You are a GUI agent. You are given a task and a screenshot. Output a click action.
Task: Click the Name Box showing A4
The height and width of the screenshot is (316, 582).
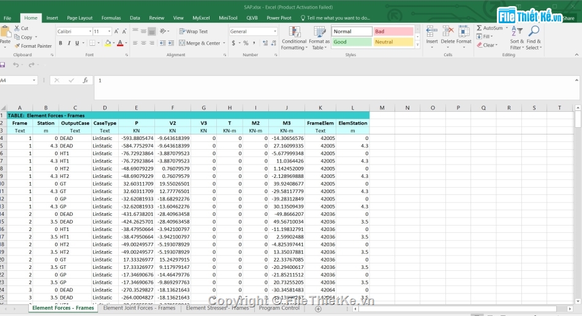[x=18, y=81]
